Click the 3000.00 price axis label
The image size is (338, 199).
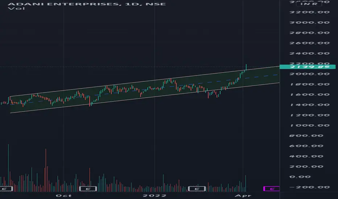pos(309,22)
